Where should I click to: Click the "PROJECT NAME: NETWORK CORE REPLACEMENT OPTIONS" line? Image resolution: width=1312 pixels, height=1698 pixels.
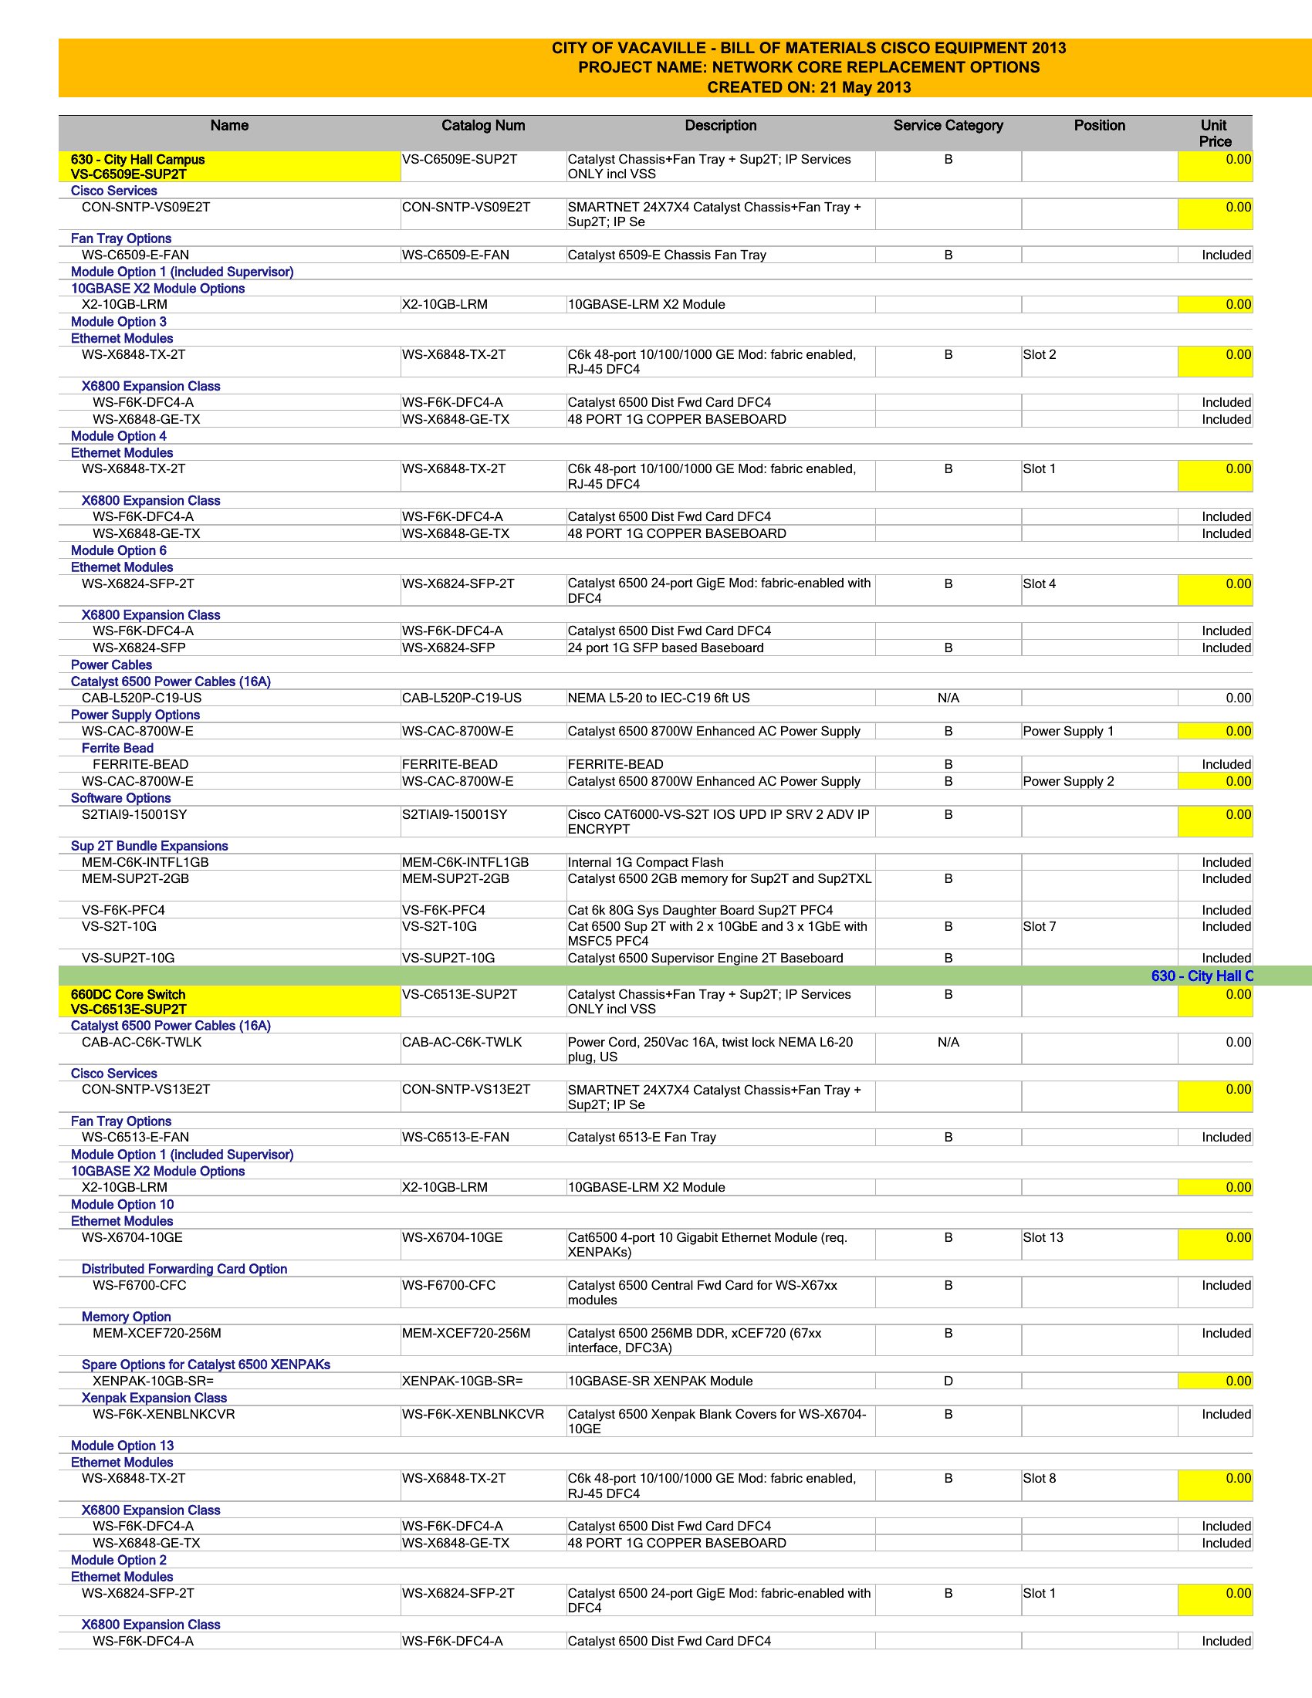[808, 68]
